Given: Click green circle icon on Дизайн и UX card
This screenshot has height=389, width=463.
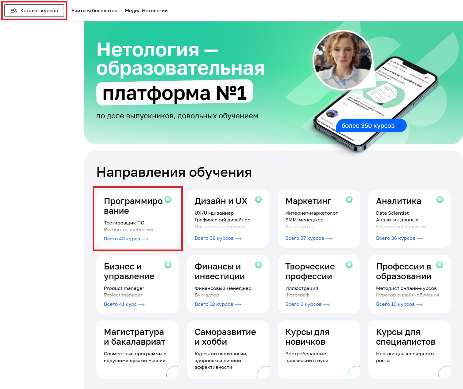Looking at the screenshot, I should 258,199.
